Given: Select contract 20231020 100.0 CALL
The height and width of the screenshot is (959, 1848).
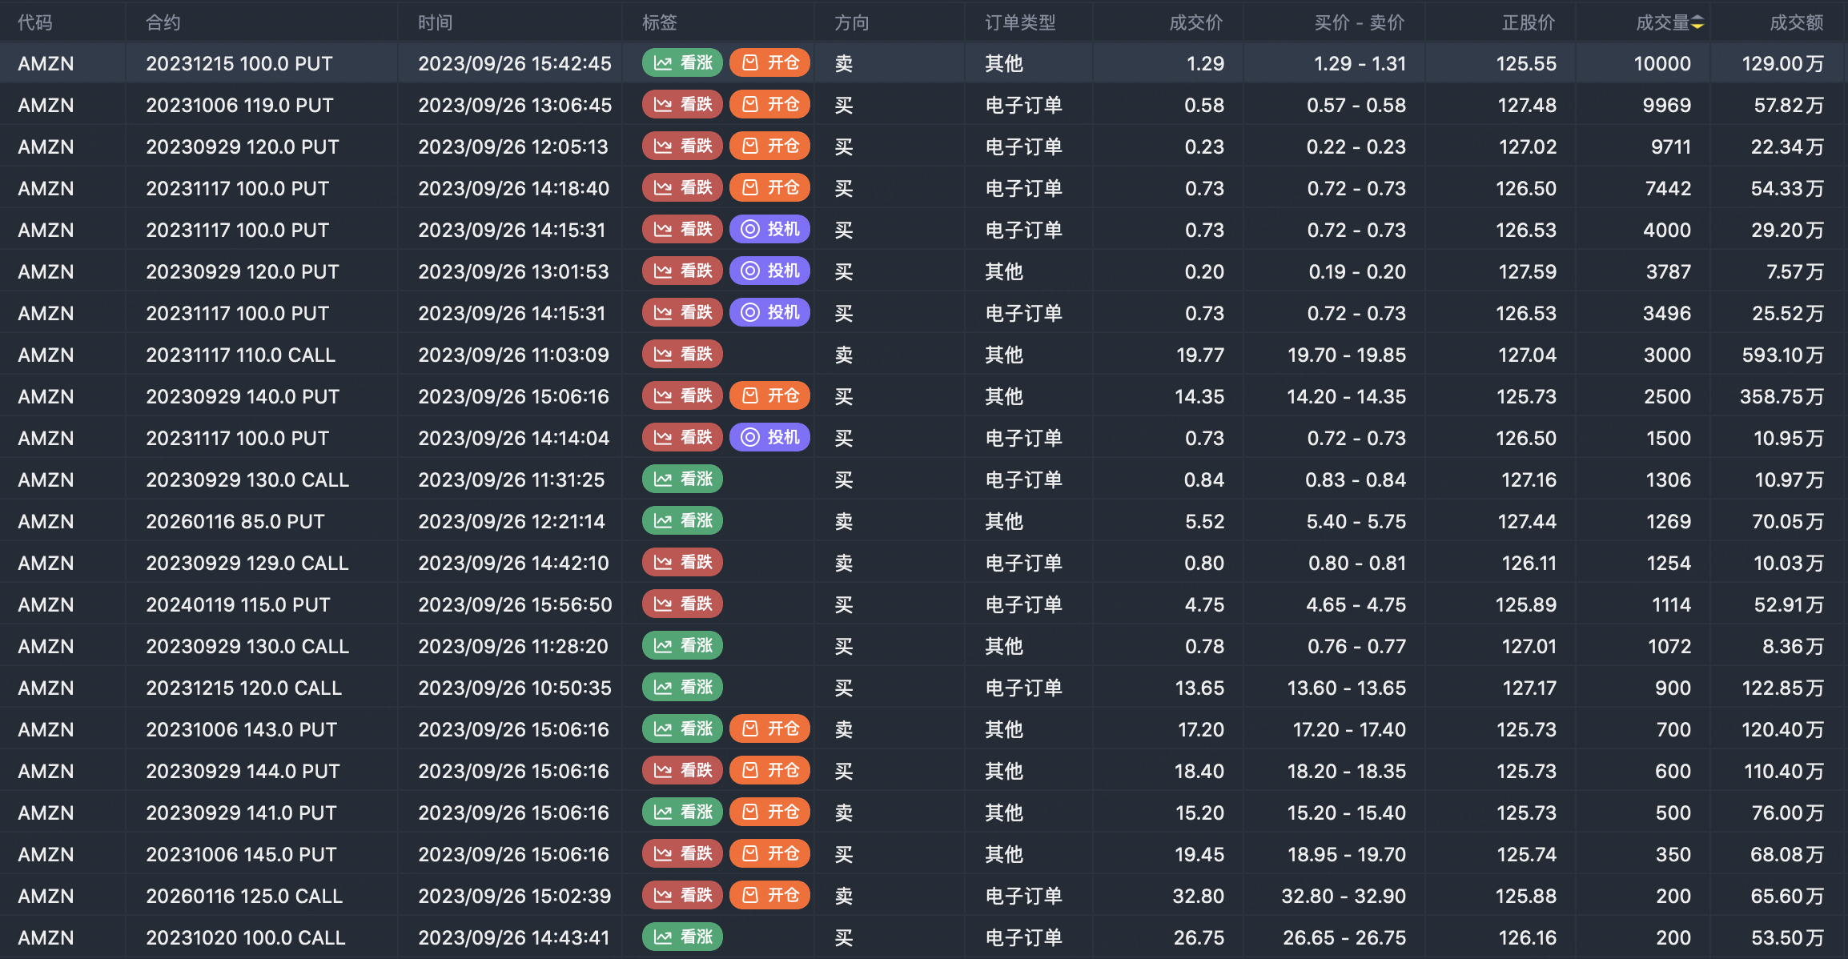Looking at the screenshot, I should pos(246,937).
